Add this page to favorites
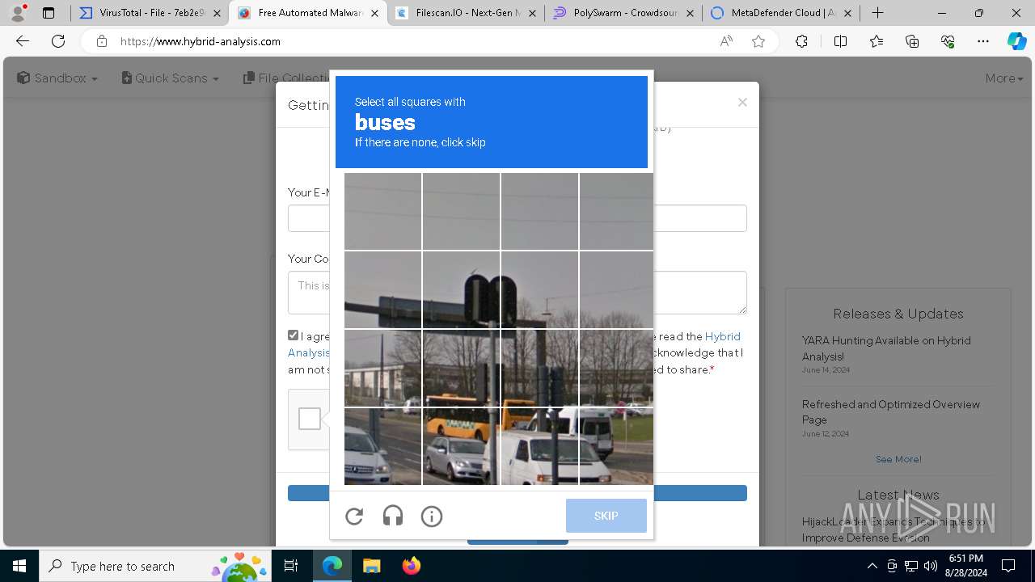The height and width of the screenshot is (582, 1035). [x=758, y=41]
